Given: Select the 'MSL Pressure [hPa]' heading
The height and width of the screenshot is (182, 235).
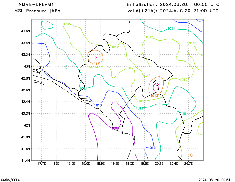Looking at the screenshot, I should [x=38, y=11].
